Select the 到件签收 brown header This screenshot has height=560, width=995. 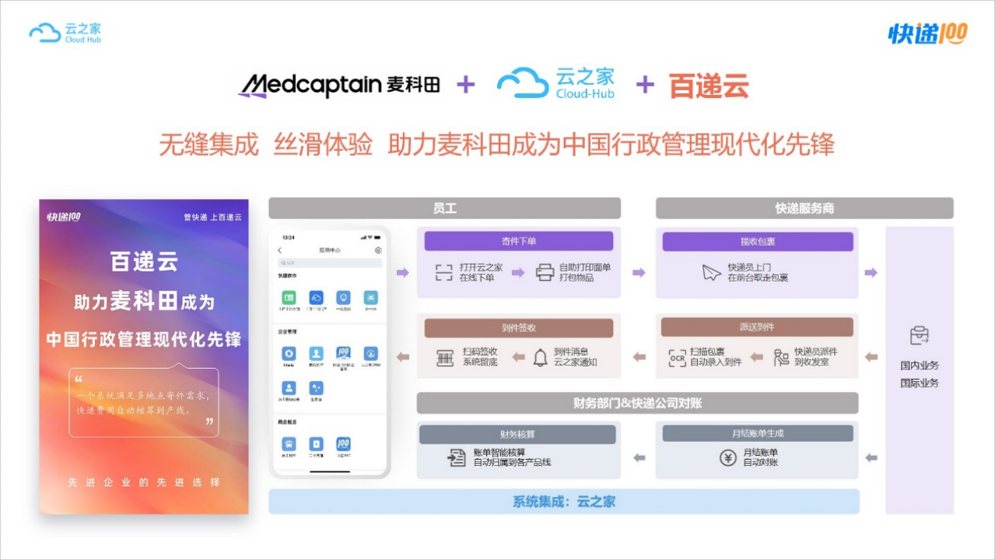click(519, 327)
